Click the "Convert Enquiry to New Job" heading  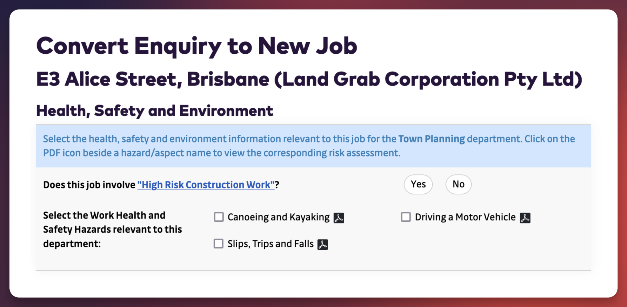coord(196,46)
